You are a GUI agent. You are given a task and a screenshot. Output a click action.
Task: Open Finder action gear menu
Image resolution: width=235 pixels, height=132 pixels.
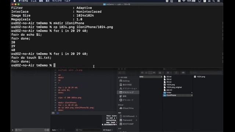click(x=169, y=73)
